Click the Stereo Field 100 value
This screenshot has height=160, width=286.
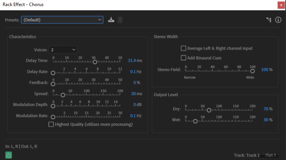265,70
